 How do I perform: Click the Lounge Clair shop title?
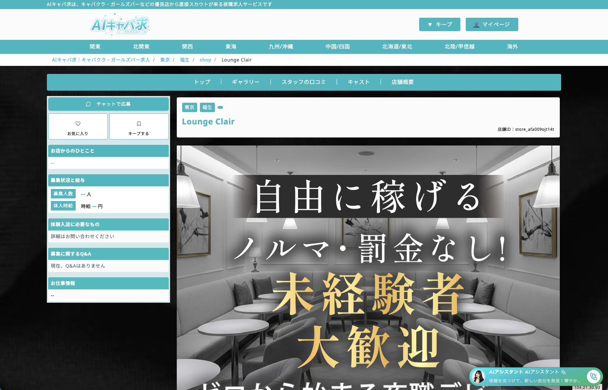(x=208, y=122)
